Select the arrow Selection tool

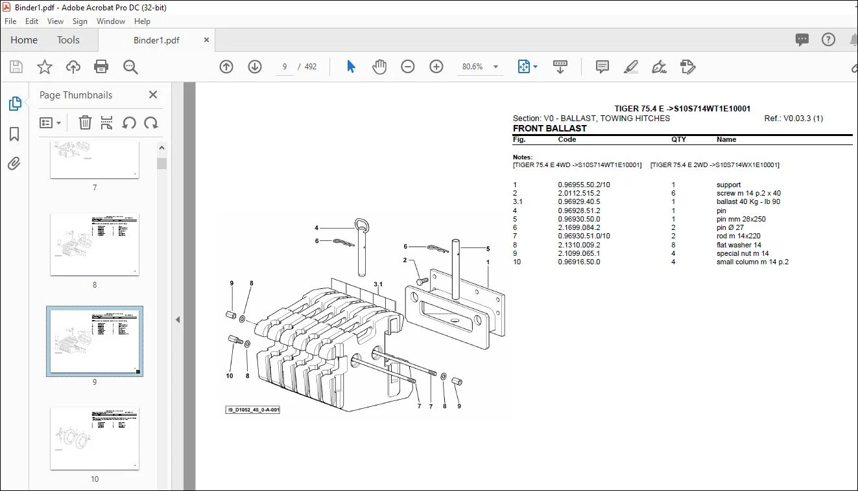[x=351, y=67]
